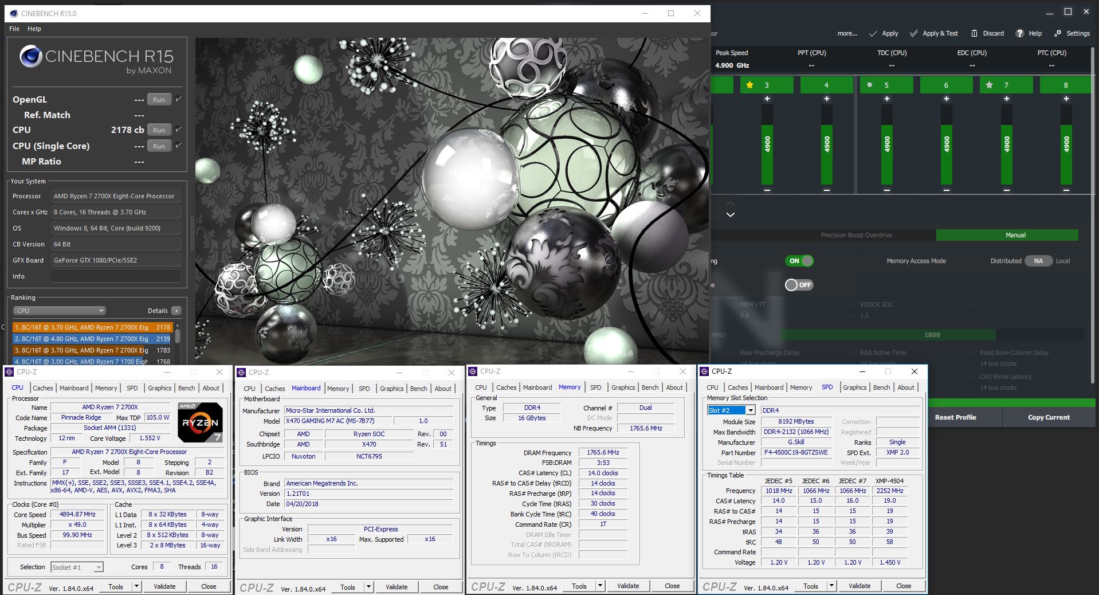Image resolution: width=1099 pixels, height=595 pixels.
Task: Open the Slot #2 memory slot dropdown
Action: [750, 410]
